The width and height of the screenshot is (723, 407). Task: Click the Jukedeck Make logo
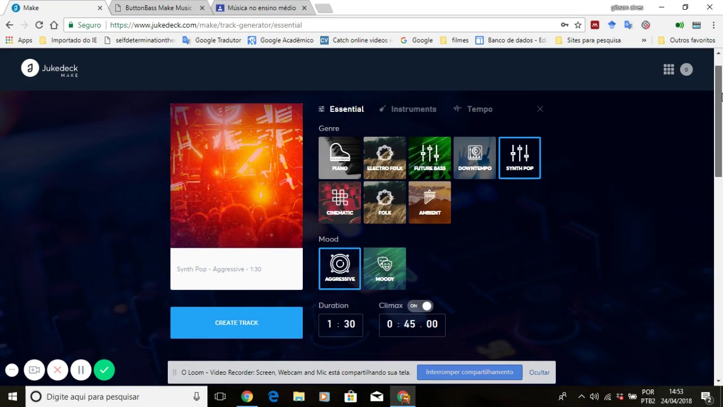click(50, 68)
